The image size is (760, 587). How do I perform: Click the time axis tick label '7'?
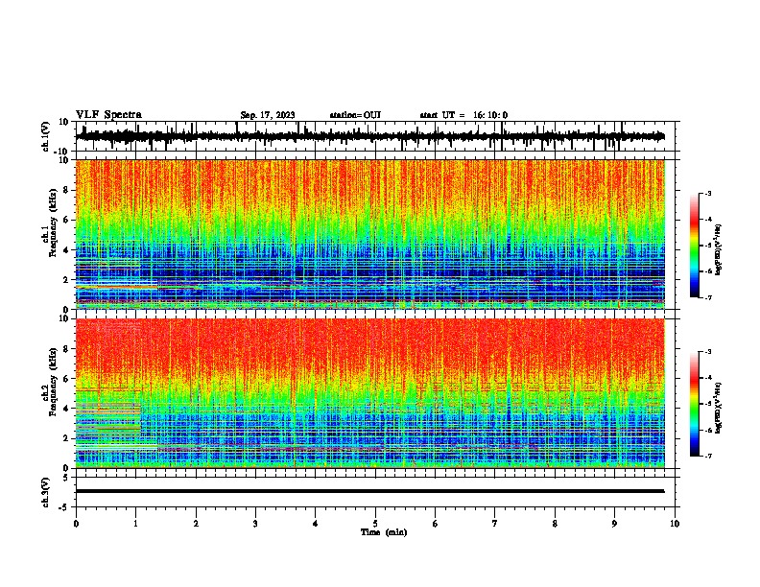tap(495, 524)
